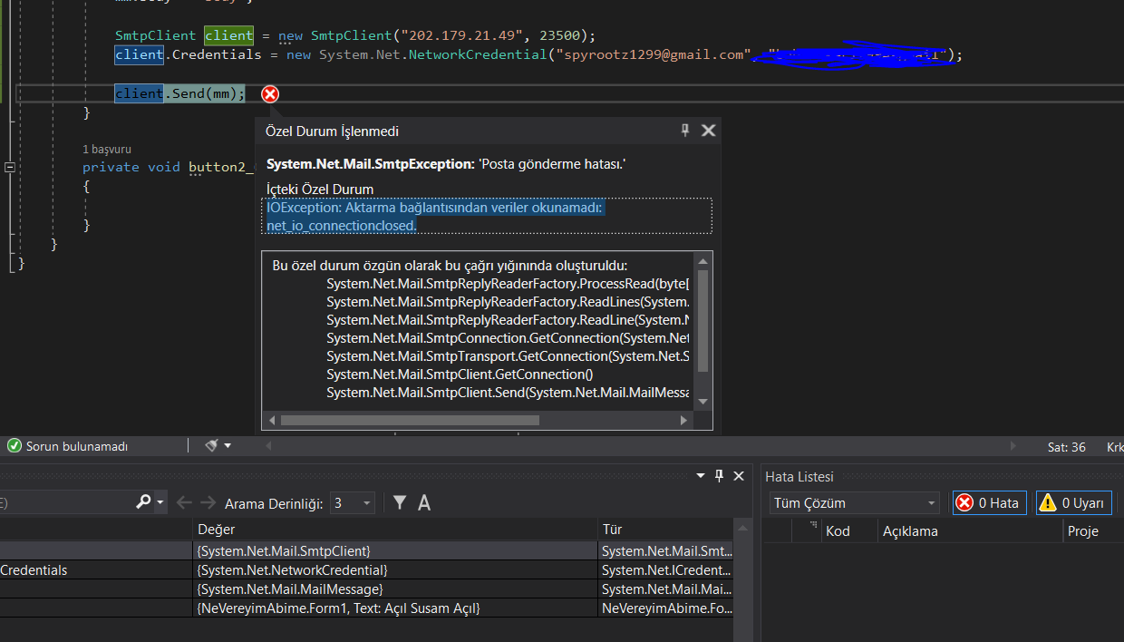Close the watch variables panel
Image resolution: width=1124 pixels, height=642 pixels.
(x=740, y=476)
